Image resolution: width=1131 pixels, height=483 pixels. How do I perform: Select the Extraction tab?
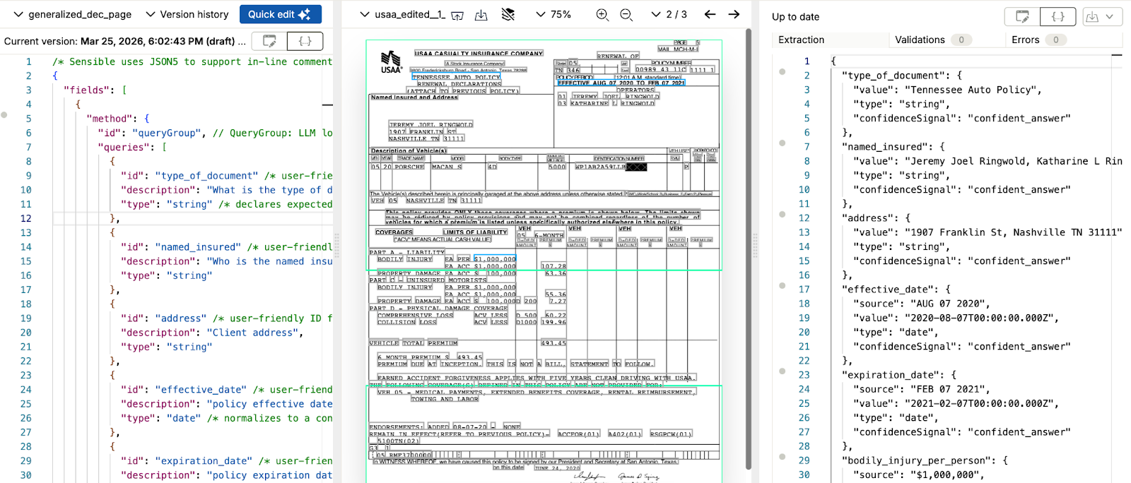(x=802, y=40)
